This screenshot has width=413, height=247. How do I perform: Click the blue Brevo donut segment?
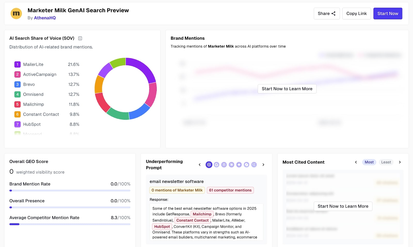tap(140, 112)
